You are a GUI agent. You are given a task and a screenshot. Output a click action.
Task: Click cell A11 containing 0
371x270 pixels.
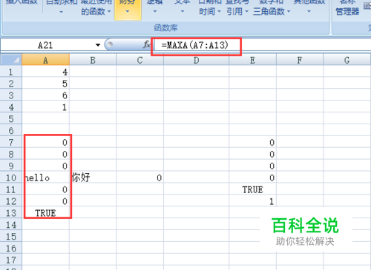[x=45, y=189]
